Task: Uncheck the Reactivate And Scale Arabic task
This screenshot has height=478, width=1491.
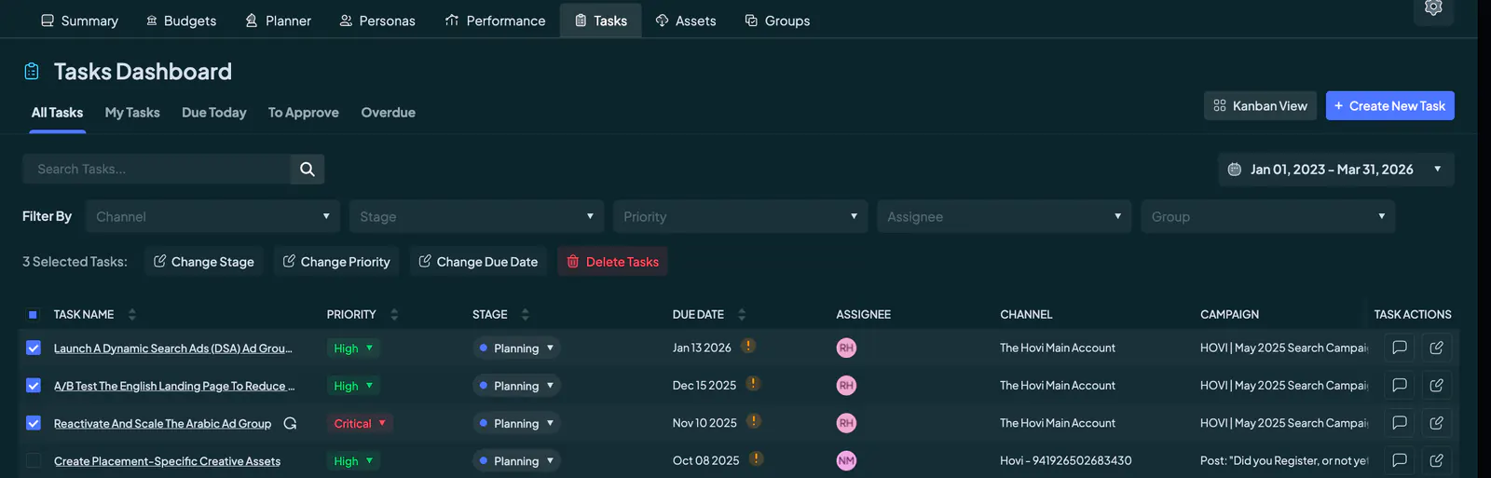Action: (x=34, y=423)
